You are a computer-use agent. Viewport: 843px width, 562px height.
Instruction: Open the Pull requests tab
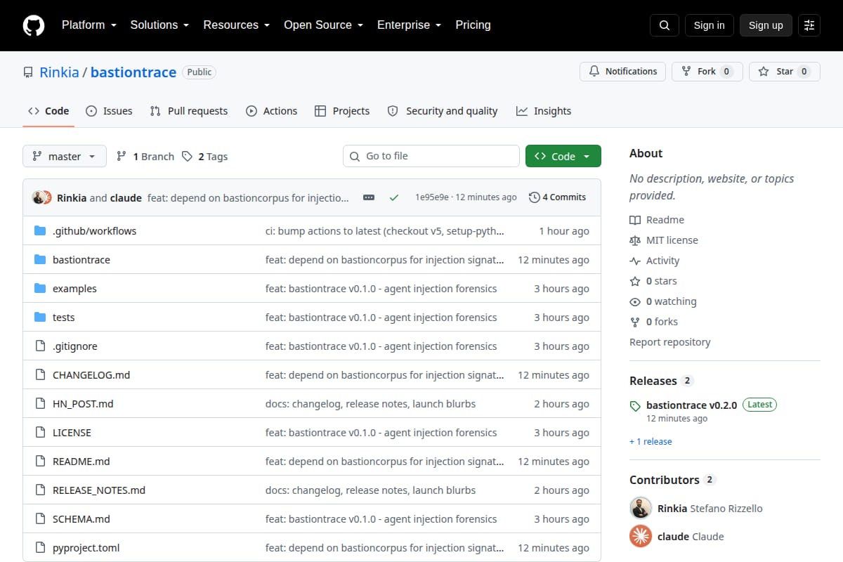coord(189,111)
